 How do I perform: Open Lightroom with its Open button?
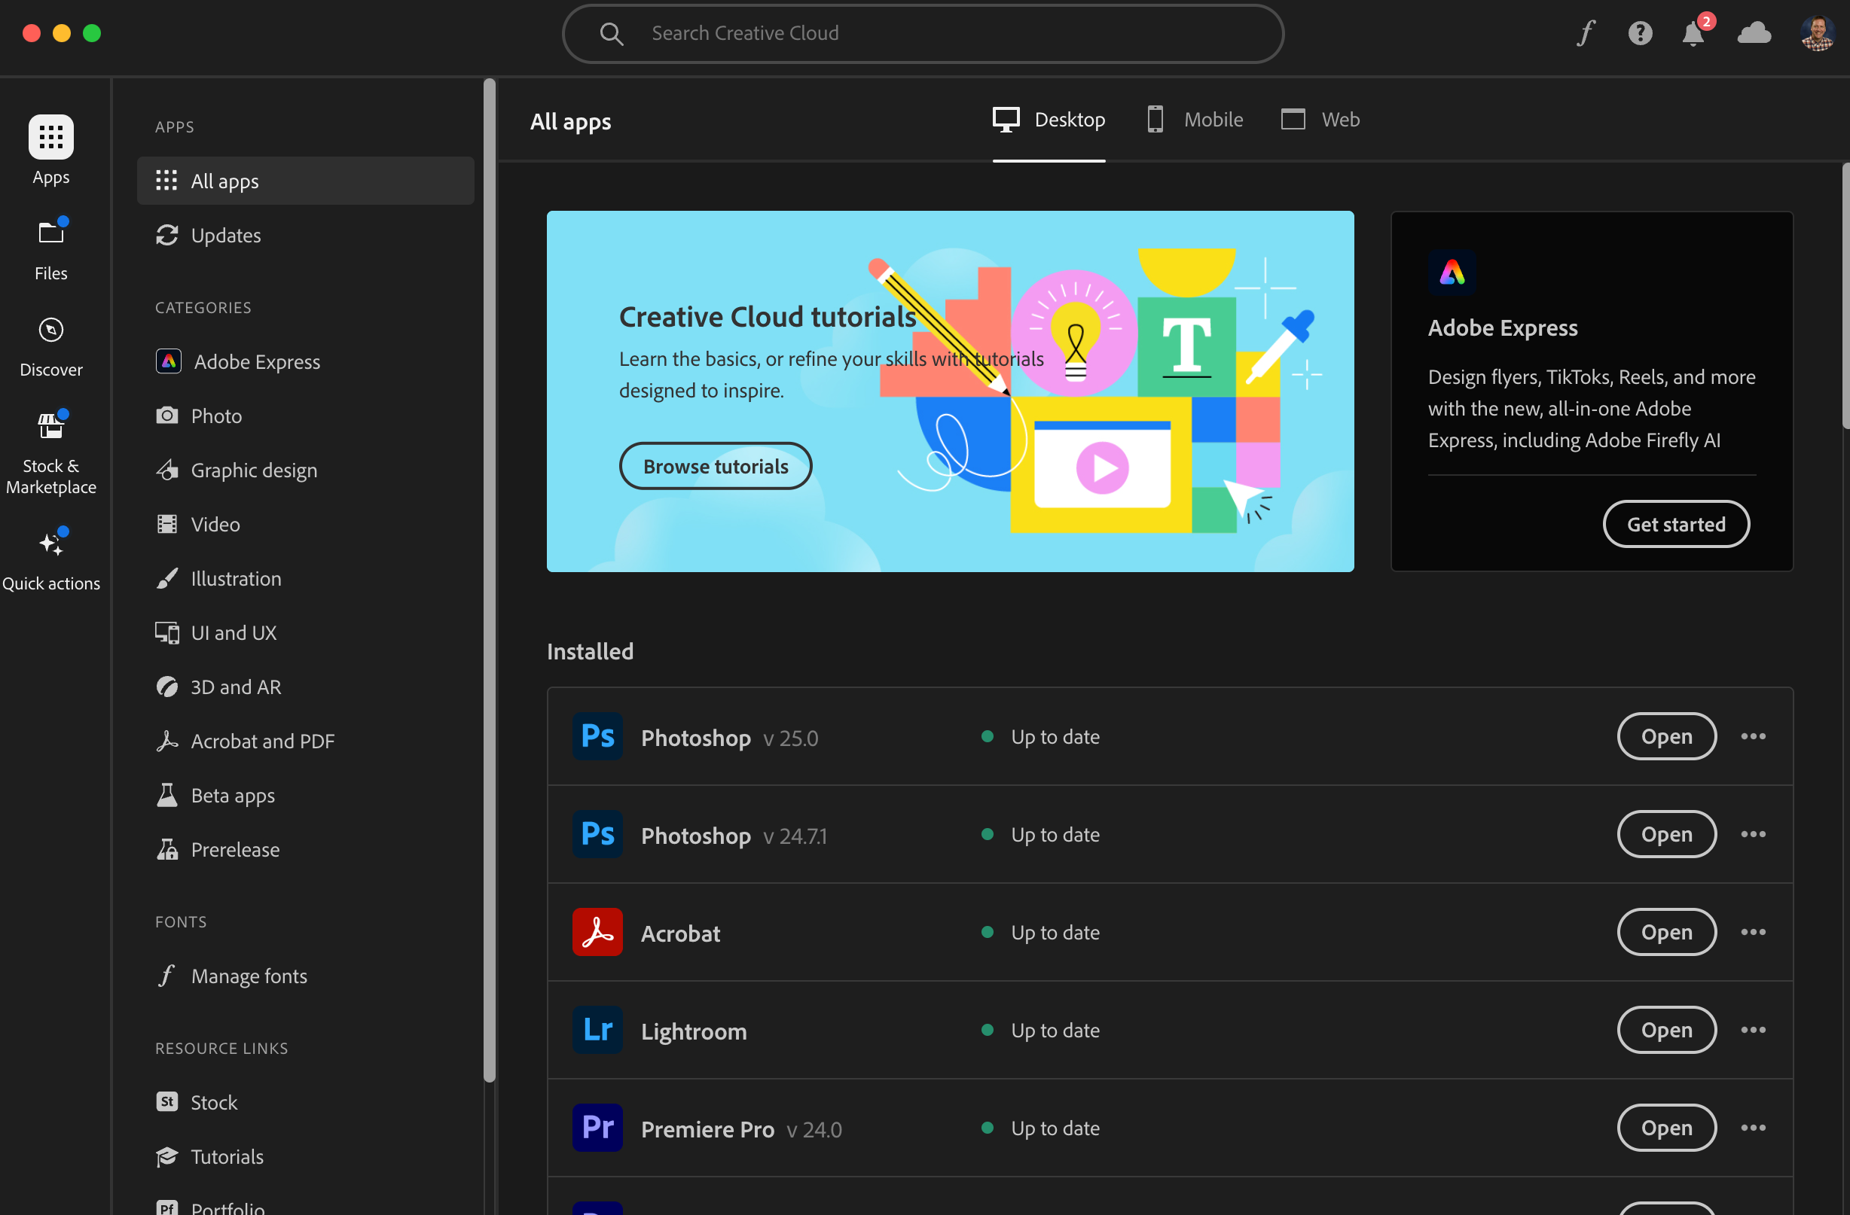1665,1029
